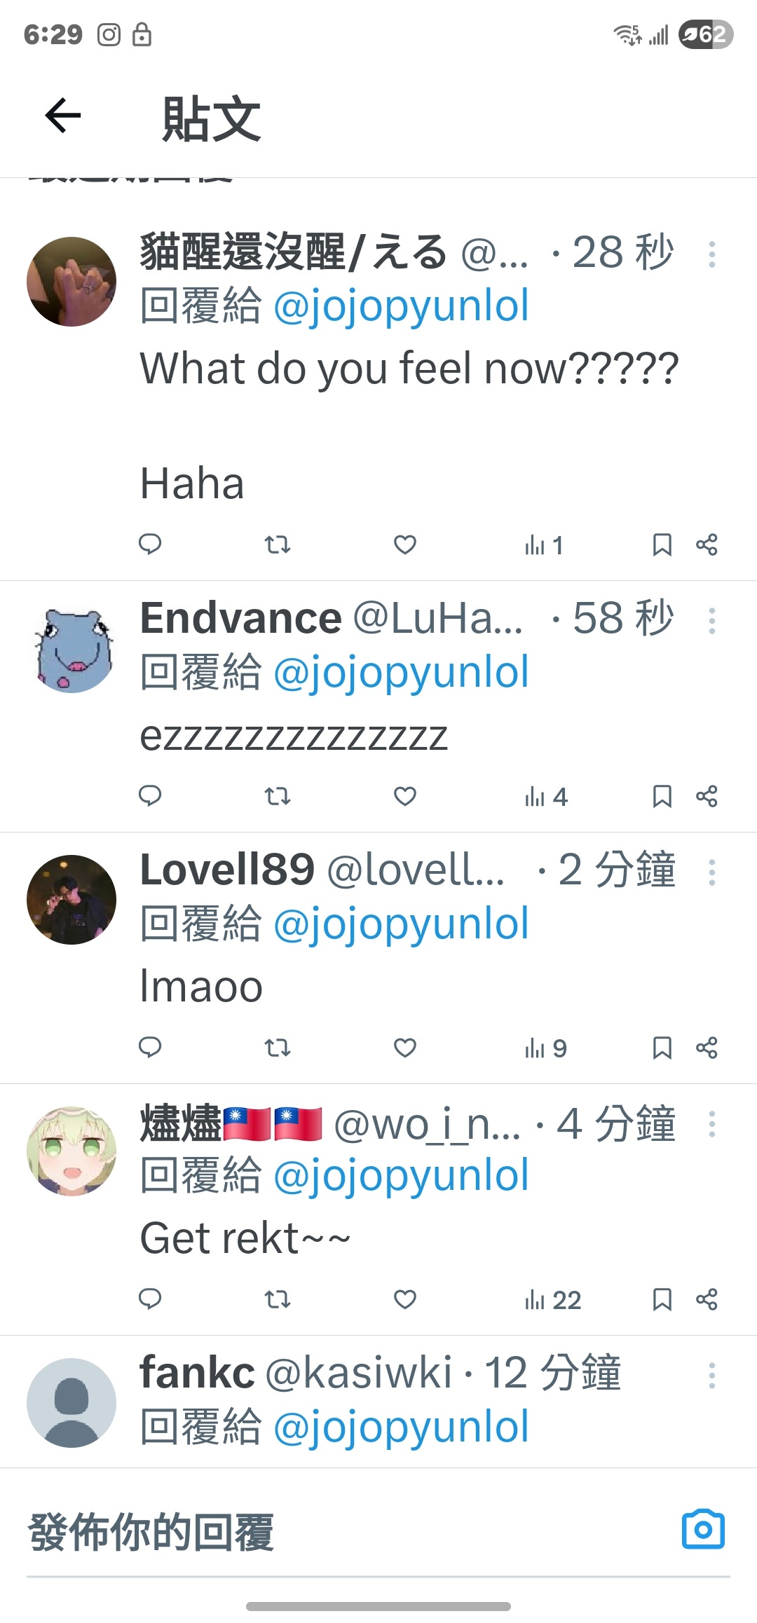The height and width of the screenshot is (1623, 757).
Task: Repost the "Get rekt~~" reply
Action: (278, 1299)
